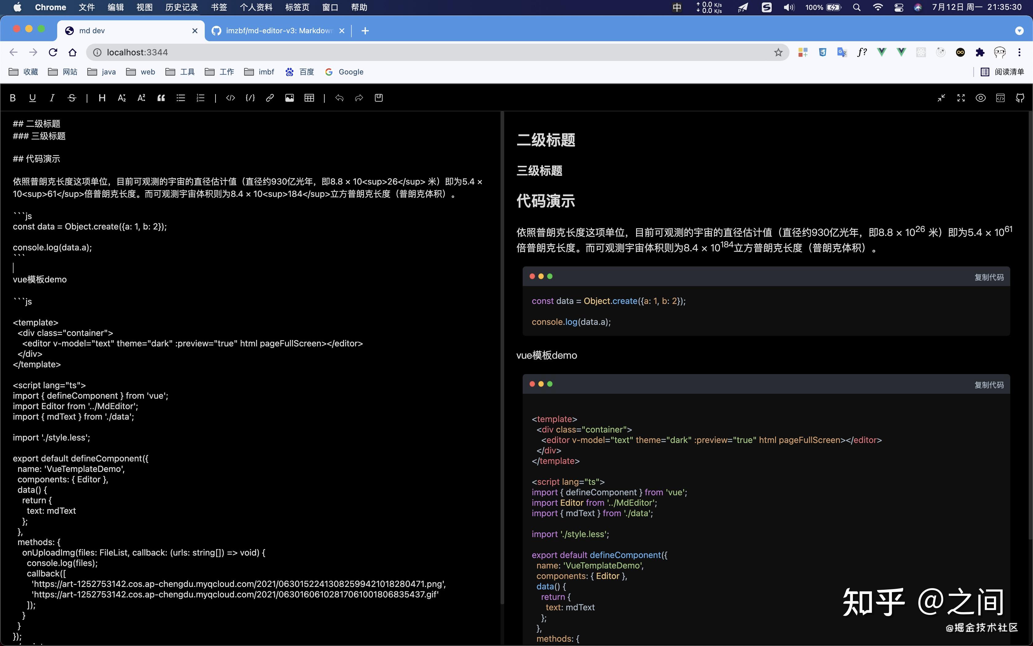This screenshot has height=646, width=1033.
Task: Toggle bold formatting in the editor toolbar
Action: coord(13,98)
